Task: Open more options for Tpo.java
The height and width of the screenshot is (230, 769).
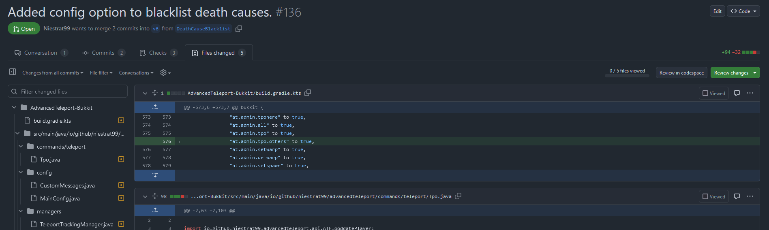Action: [750, 196]
